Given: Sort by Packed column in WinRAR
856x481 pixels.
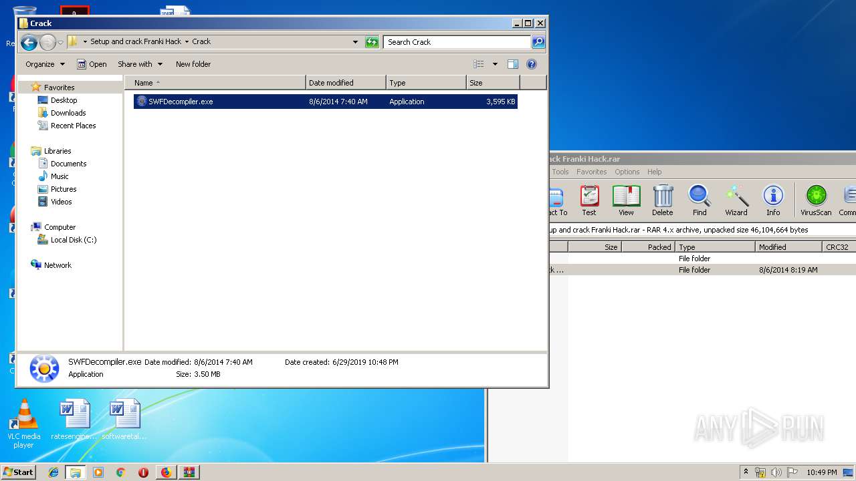Looking at the screenshot, I should pyautogui.click(x=648, y=247).
